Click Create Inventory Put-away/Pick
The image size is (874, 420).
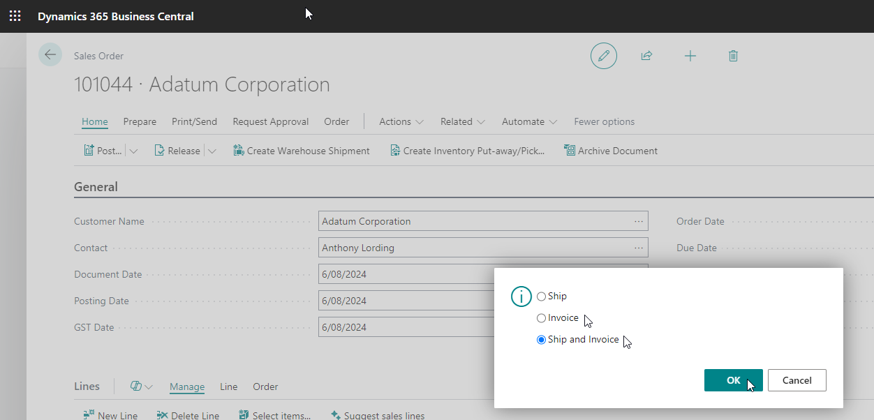coord(467,151)
